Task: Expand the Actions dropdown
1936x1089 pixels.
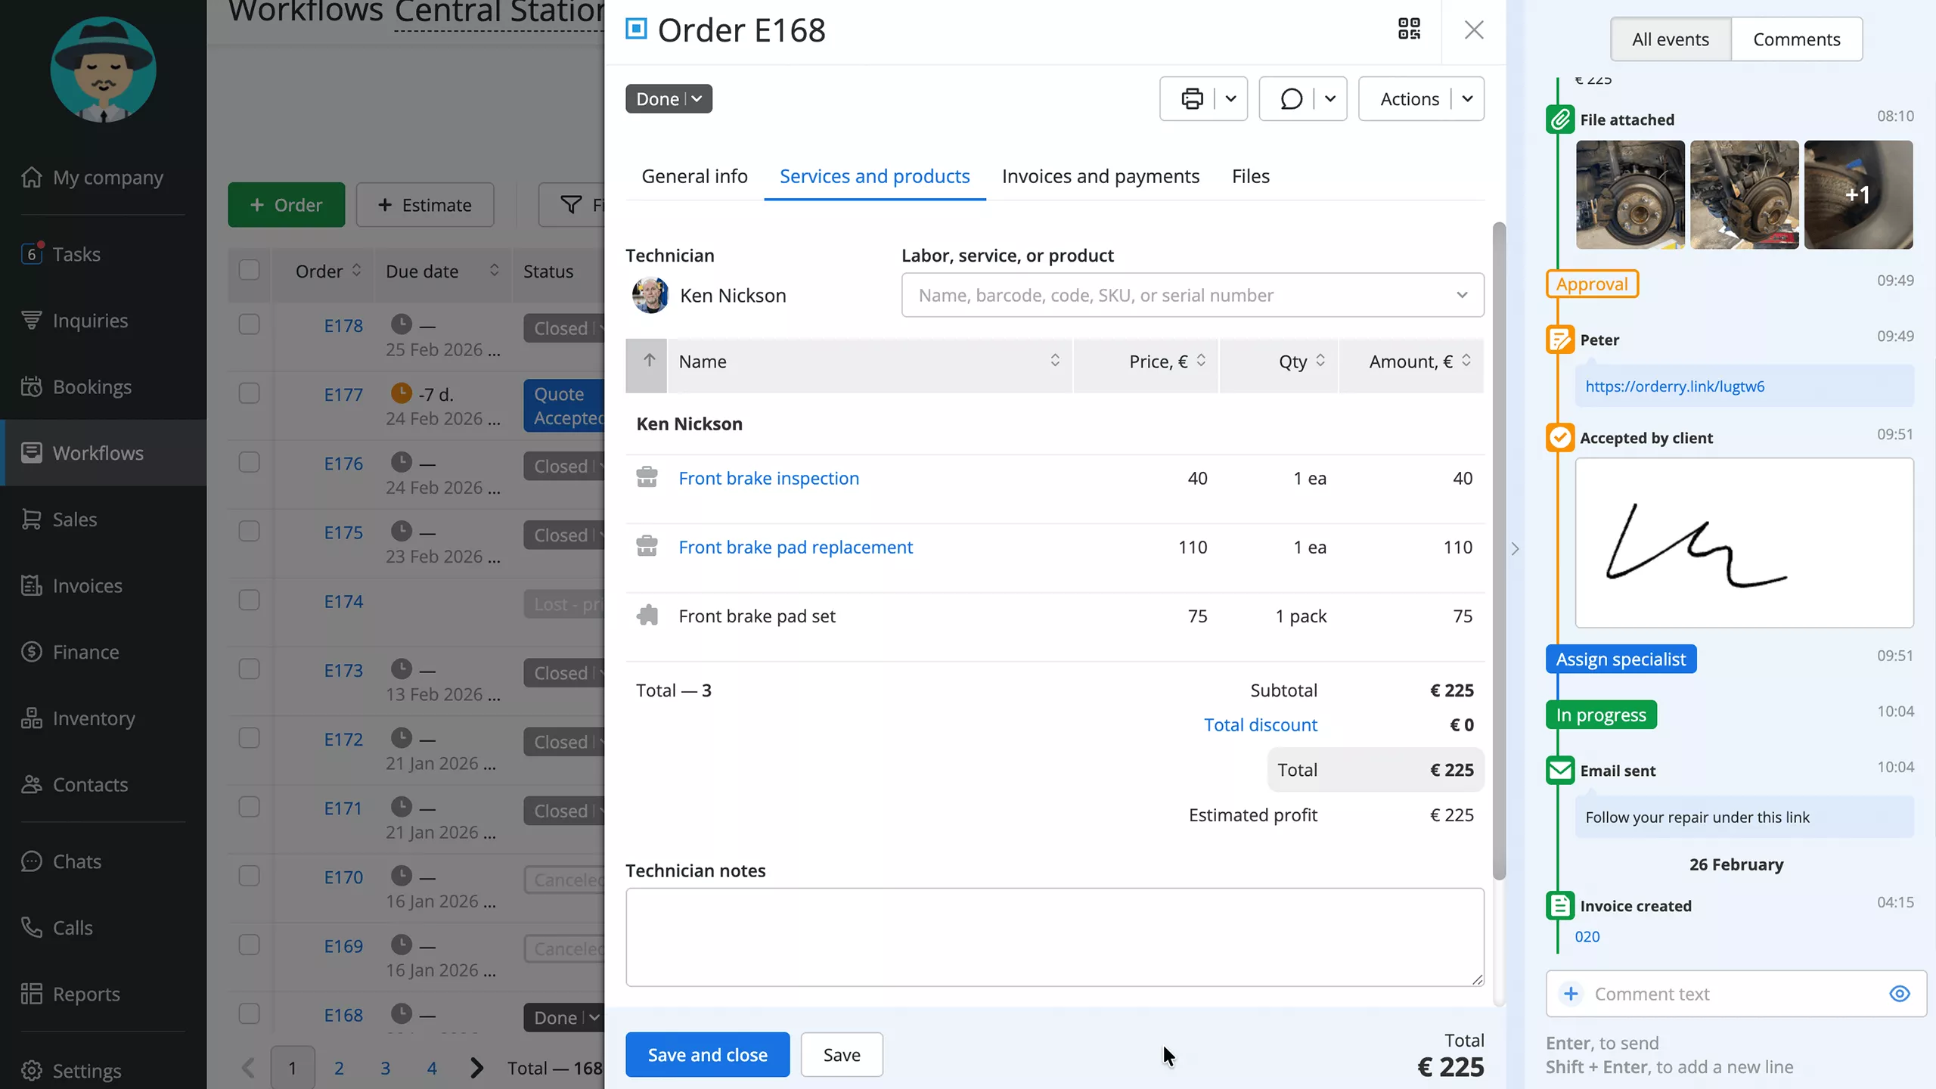Action: pyautogui.click(x=1468, y=98)
